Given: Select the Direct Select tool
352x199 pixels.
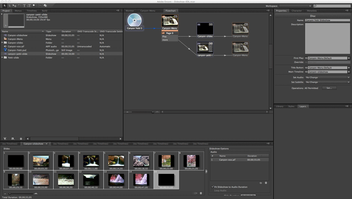Looking at the screenshot, I should click(x=10, y=6).
